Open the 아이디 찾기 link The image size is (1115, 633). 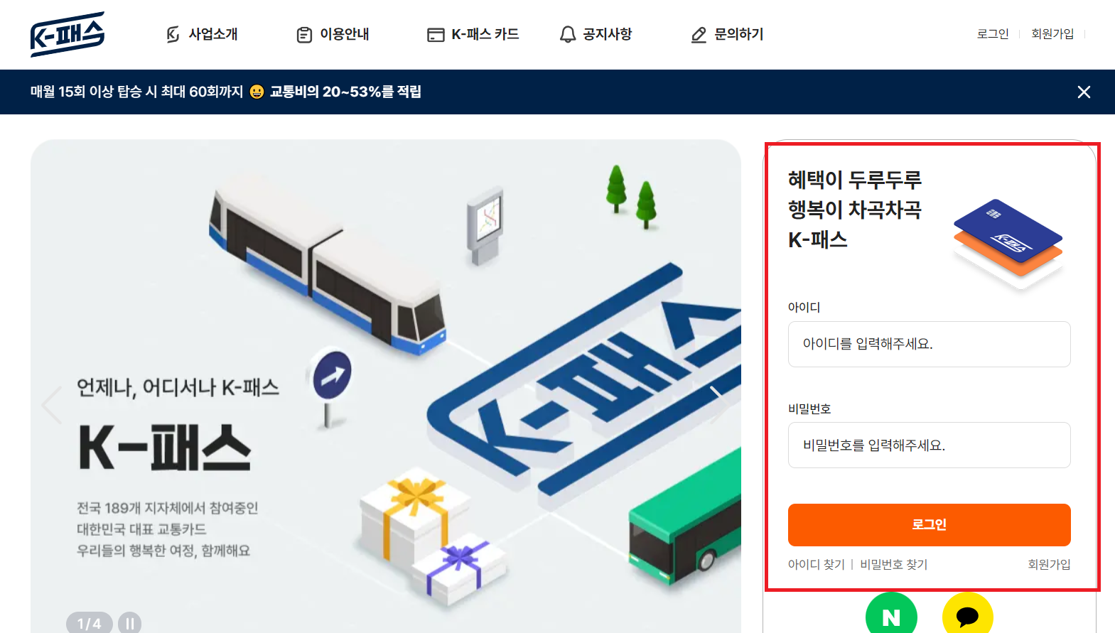tap(816, 564)
